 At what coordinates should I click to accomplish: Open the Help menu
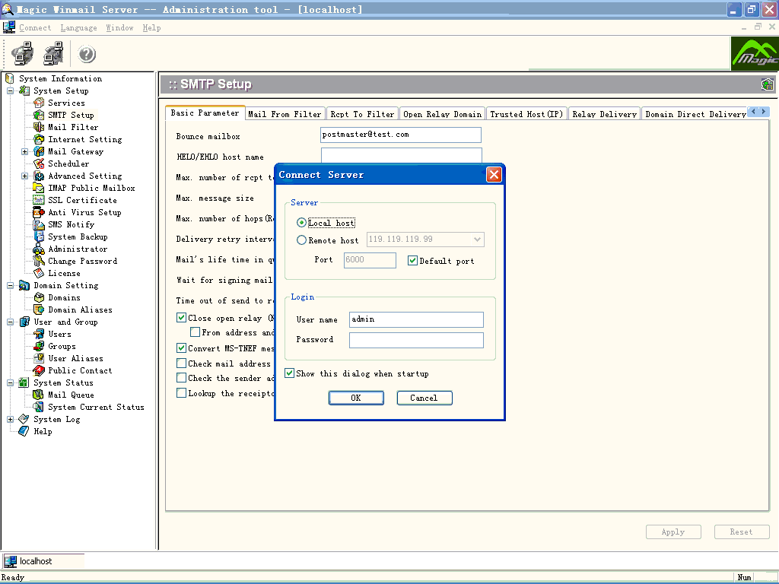(151, 28)
